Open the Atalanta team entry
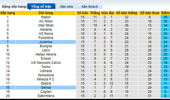The width and height of the screenshot is (170, 100). (46, 29)
